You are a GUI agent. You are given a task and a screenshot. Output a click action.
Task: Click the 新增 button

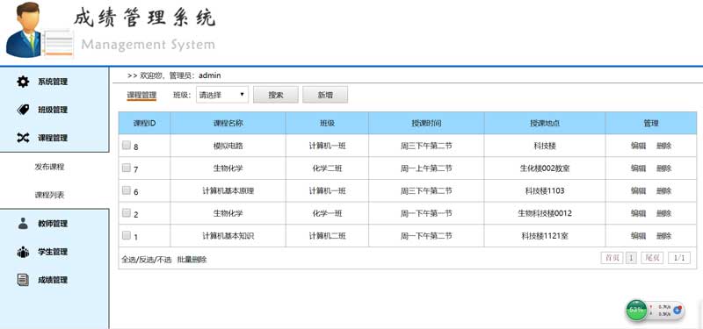(x=325, y=95)
